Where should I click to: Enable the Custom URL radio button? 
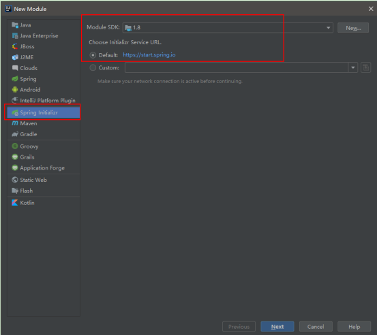coord(93,67)
